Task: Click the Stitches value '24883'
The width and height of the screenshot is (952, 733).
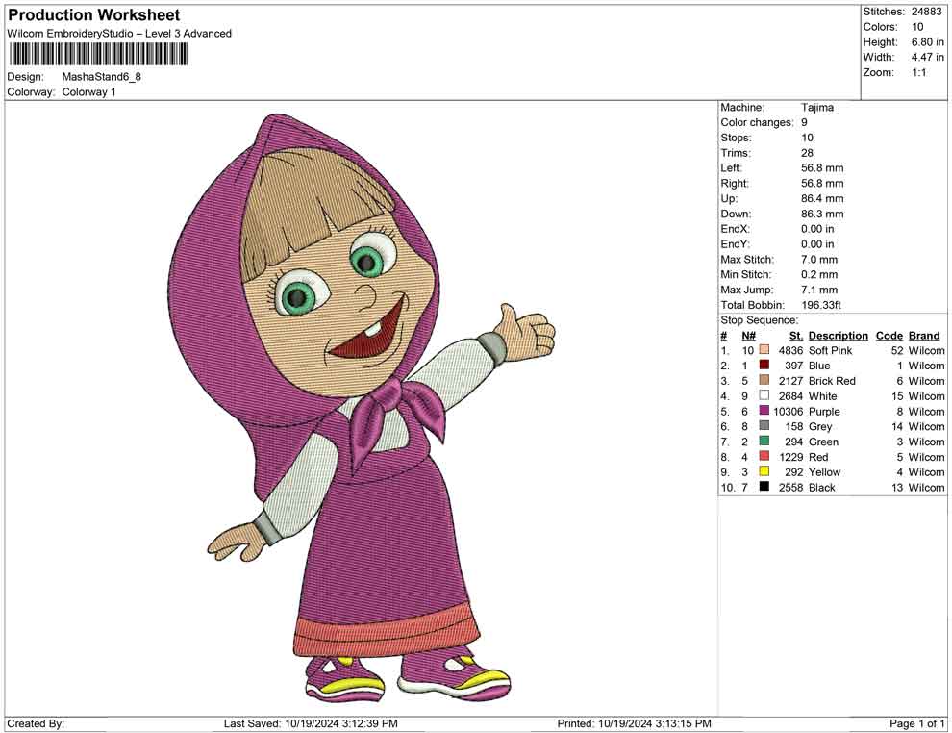Action: 926,12
